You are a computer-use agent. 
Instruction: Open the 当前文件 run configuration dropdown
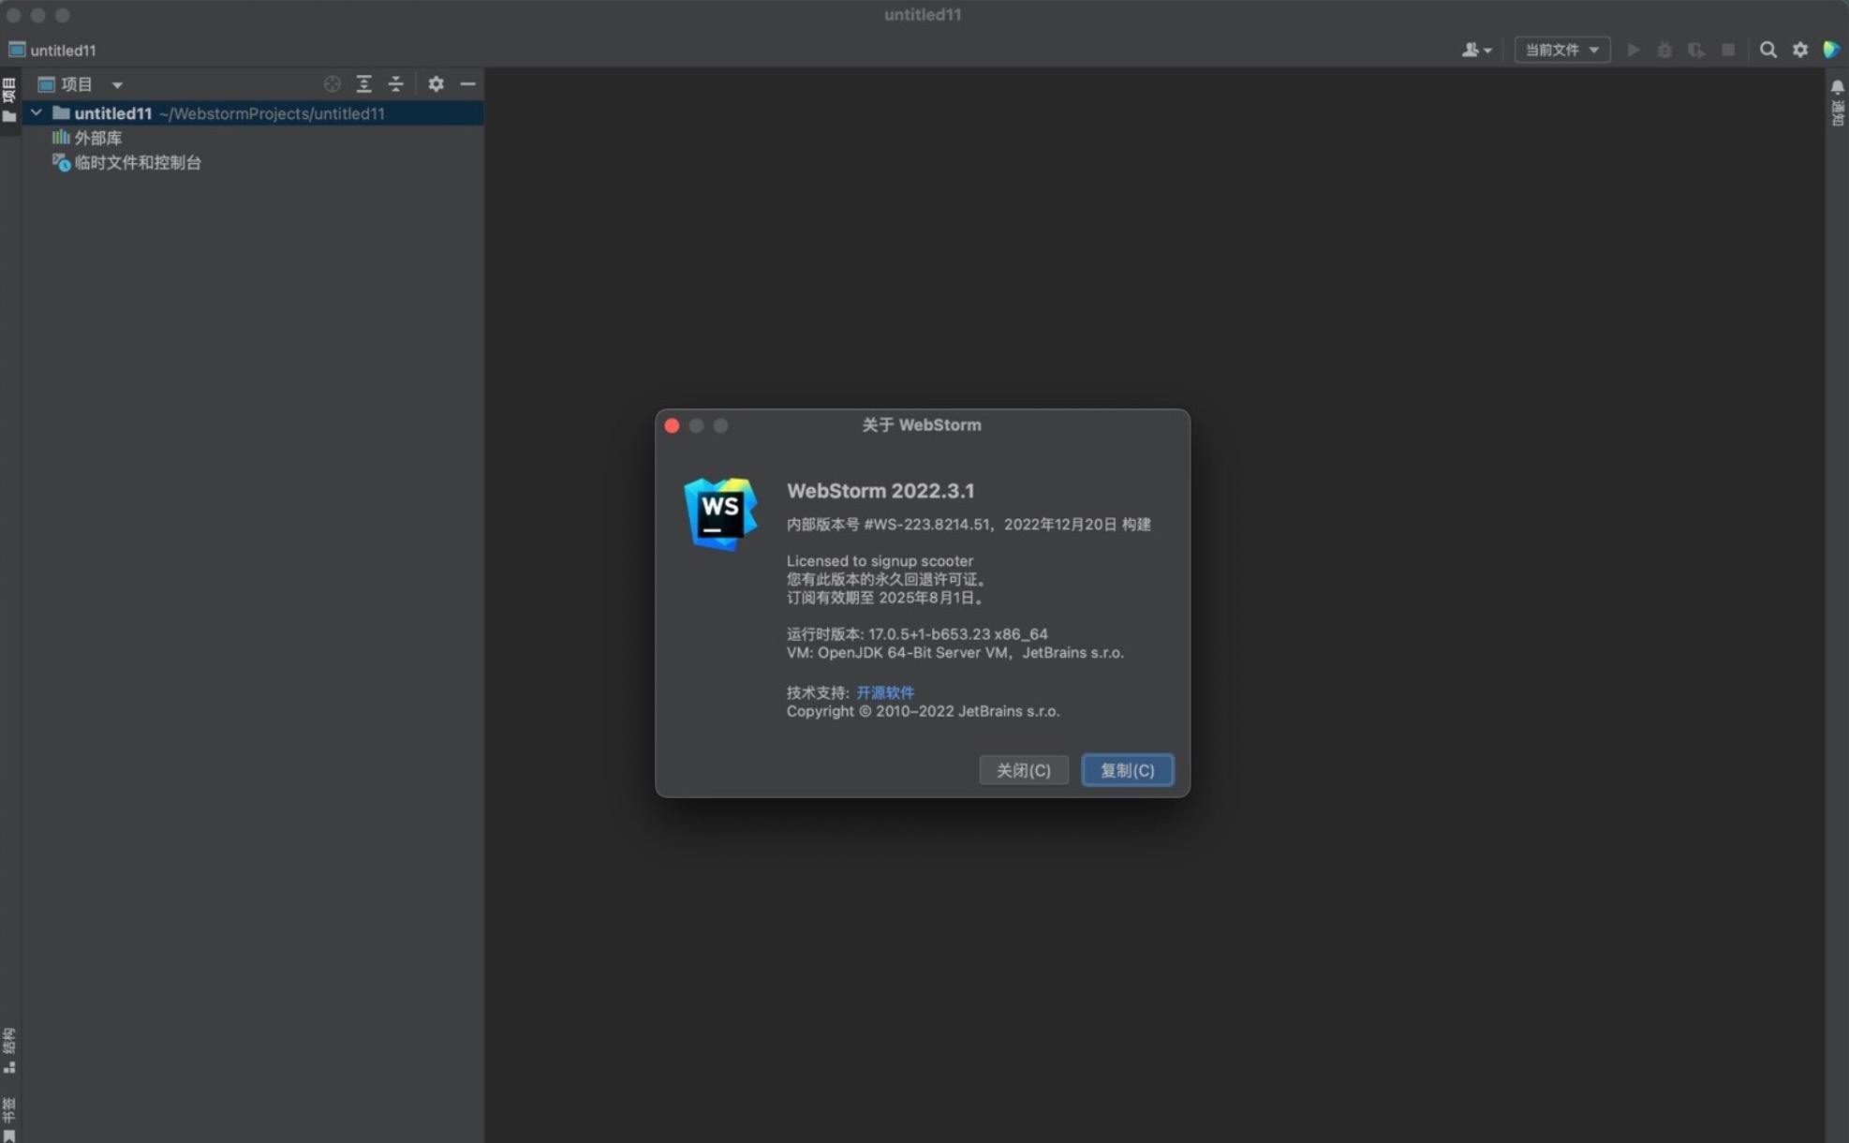tap(1561, 50)
